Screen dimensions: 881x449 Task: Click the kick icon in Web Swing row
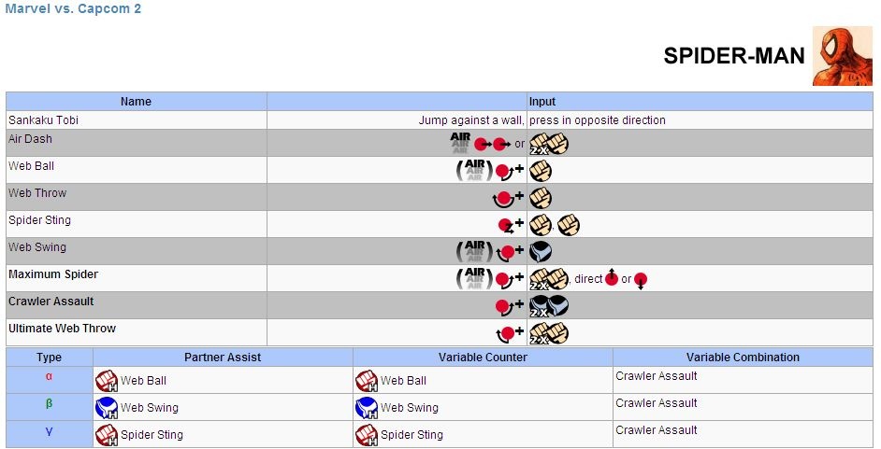541,252
